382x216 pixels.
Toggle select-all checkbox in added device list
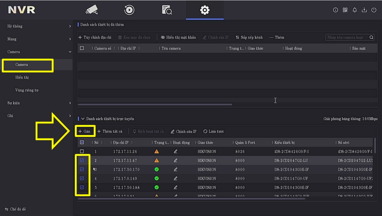pos(82,48)
